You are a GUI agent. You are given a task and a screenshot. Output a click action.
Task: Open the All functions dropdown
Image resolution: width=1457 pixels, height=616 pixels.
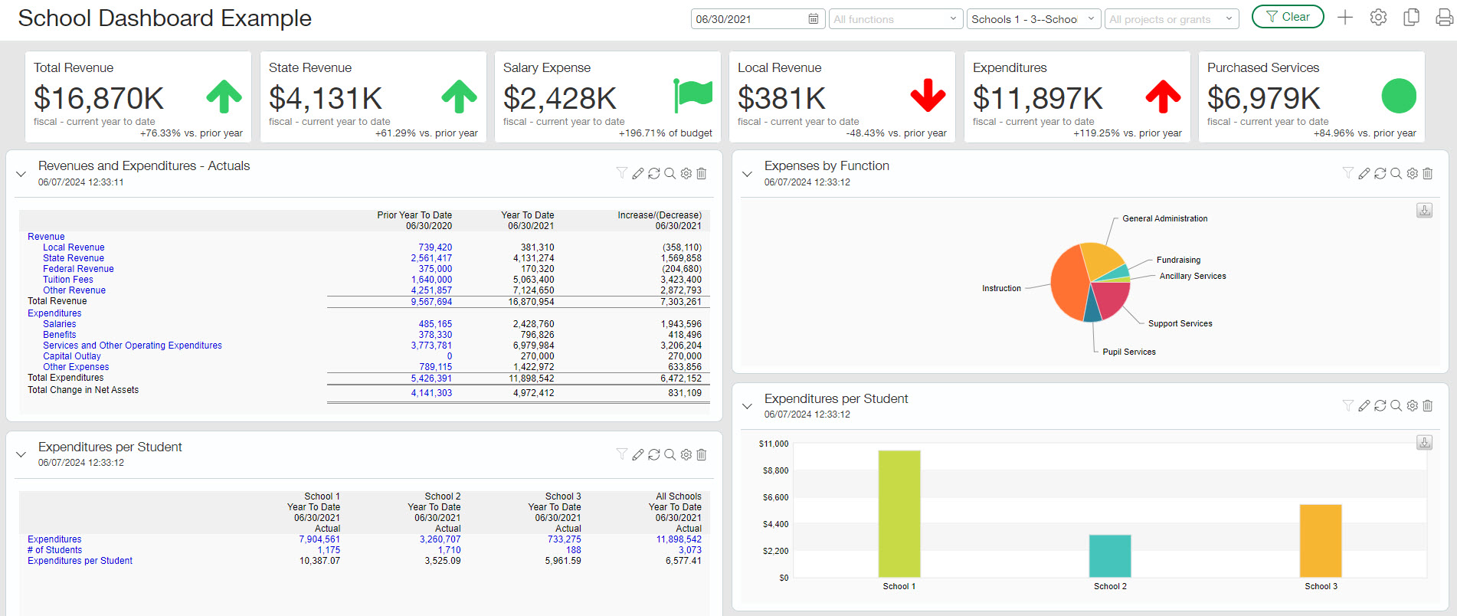coord(895,19)
